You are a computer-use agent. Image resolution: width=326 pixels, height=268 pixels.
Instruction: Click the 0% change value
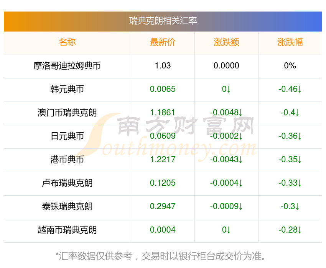tap(290, 66)
